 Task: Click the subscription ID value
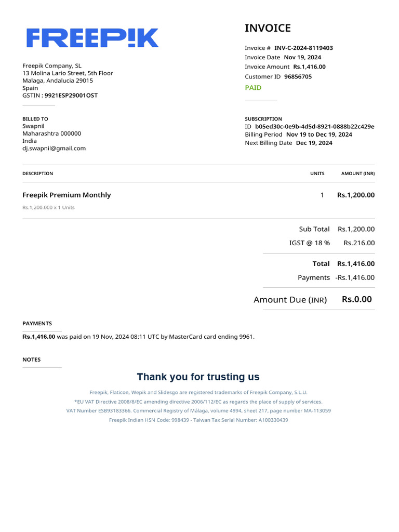point(314,126)
